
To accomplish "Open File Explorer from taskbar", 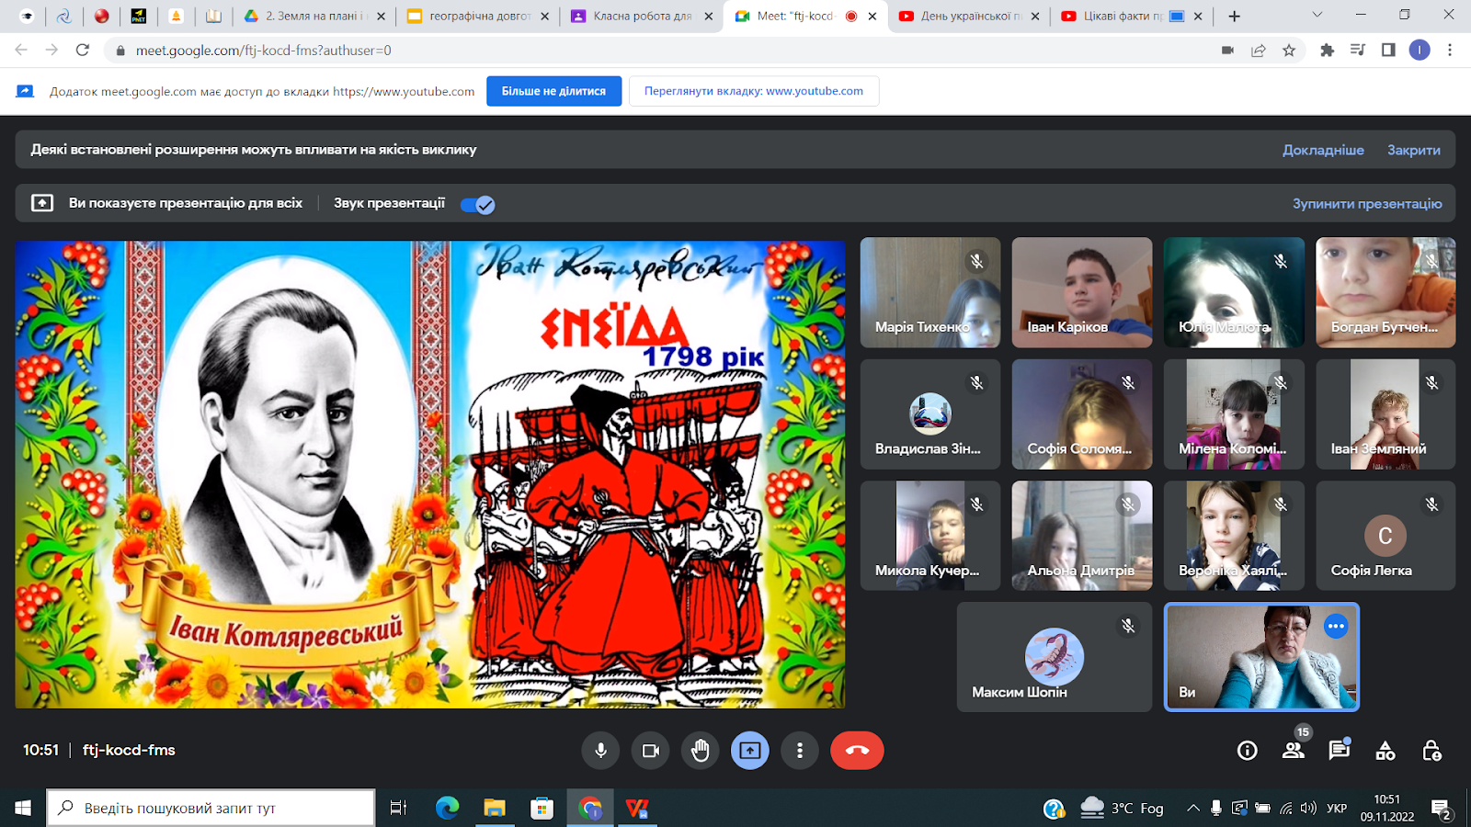I will point(495,808).
